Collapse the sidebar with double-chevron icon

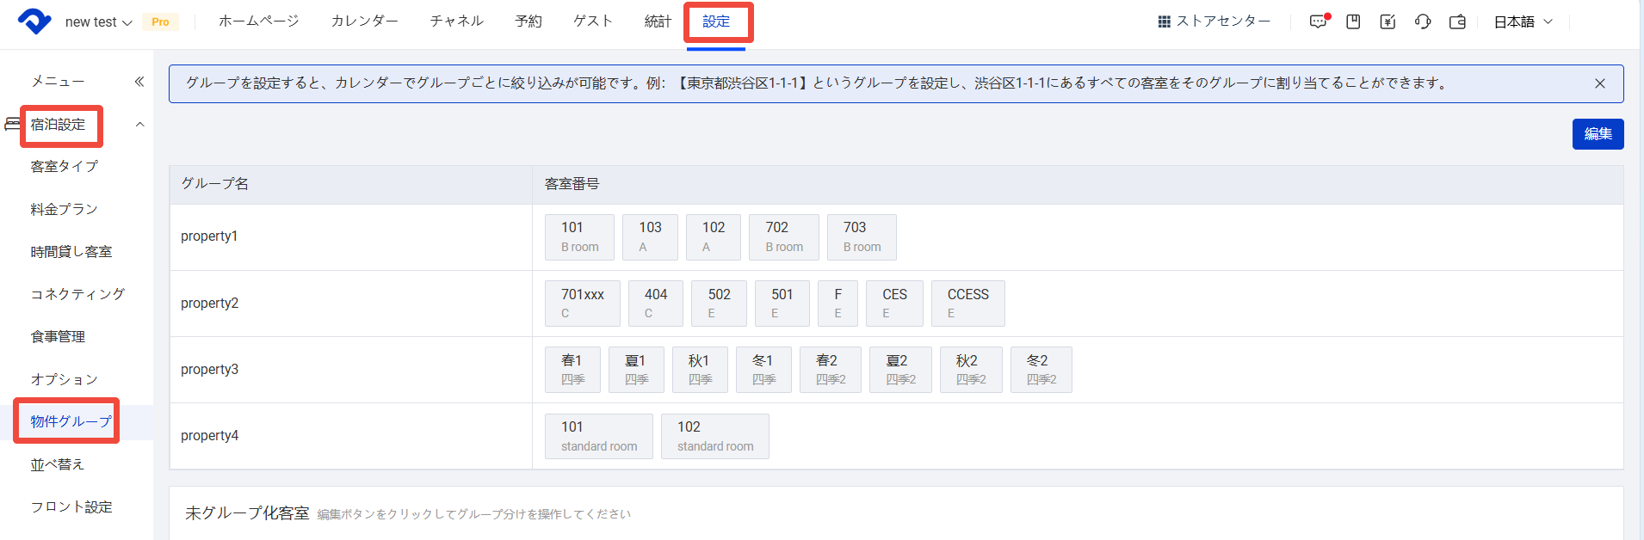pyautogui.click(x=139, y=82)
